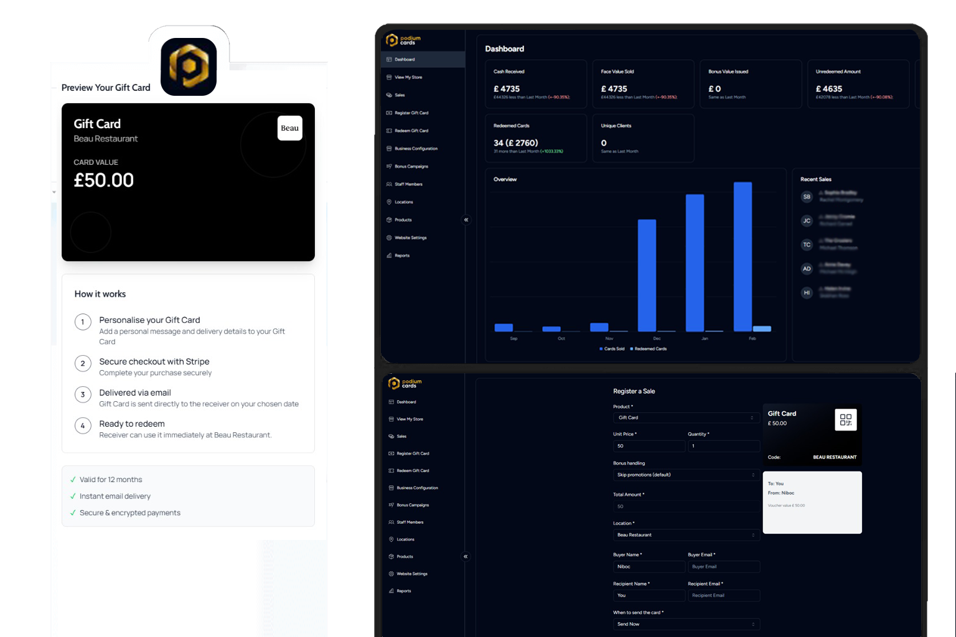Screen dimensions: 956x637
Task: Click the Unique Clients stat card
Action: pos(644,138)
